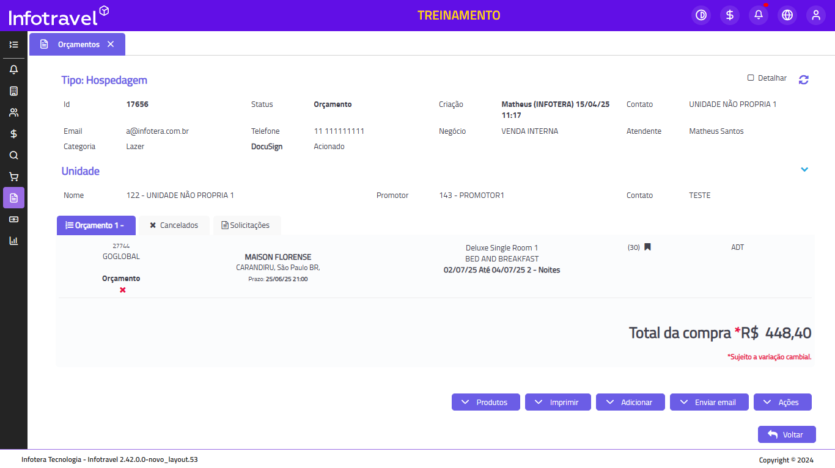Screen dimensions: 835x468
Task: Click the Voltar button
Action: [x=787, y=434]
